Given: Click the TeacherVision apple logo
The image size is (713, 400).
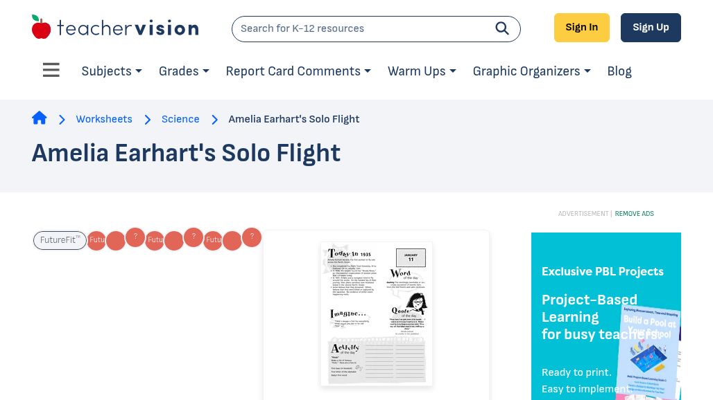Looking at the screenshot, I should tap(42, 28).
